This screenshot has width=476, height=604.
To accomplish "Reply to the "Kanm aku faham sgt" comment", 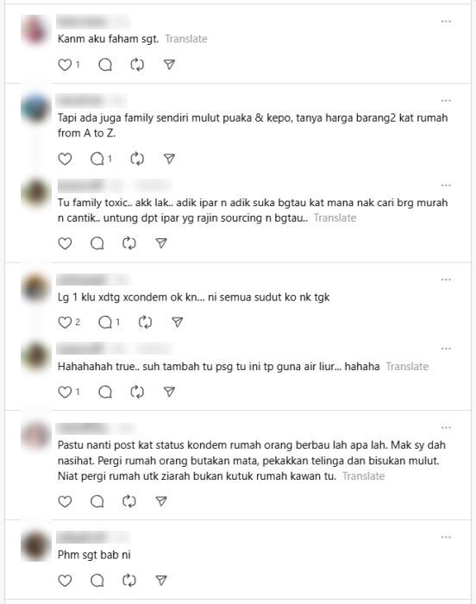I will click(x=105, y=65).
